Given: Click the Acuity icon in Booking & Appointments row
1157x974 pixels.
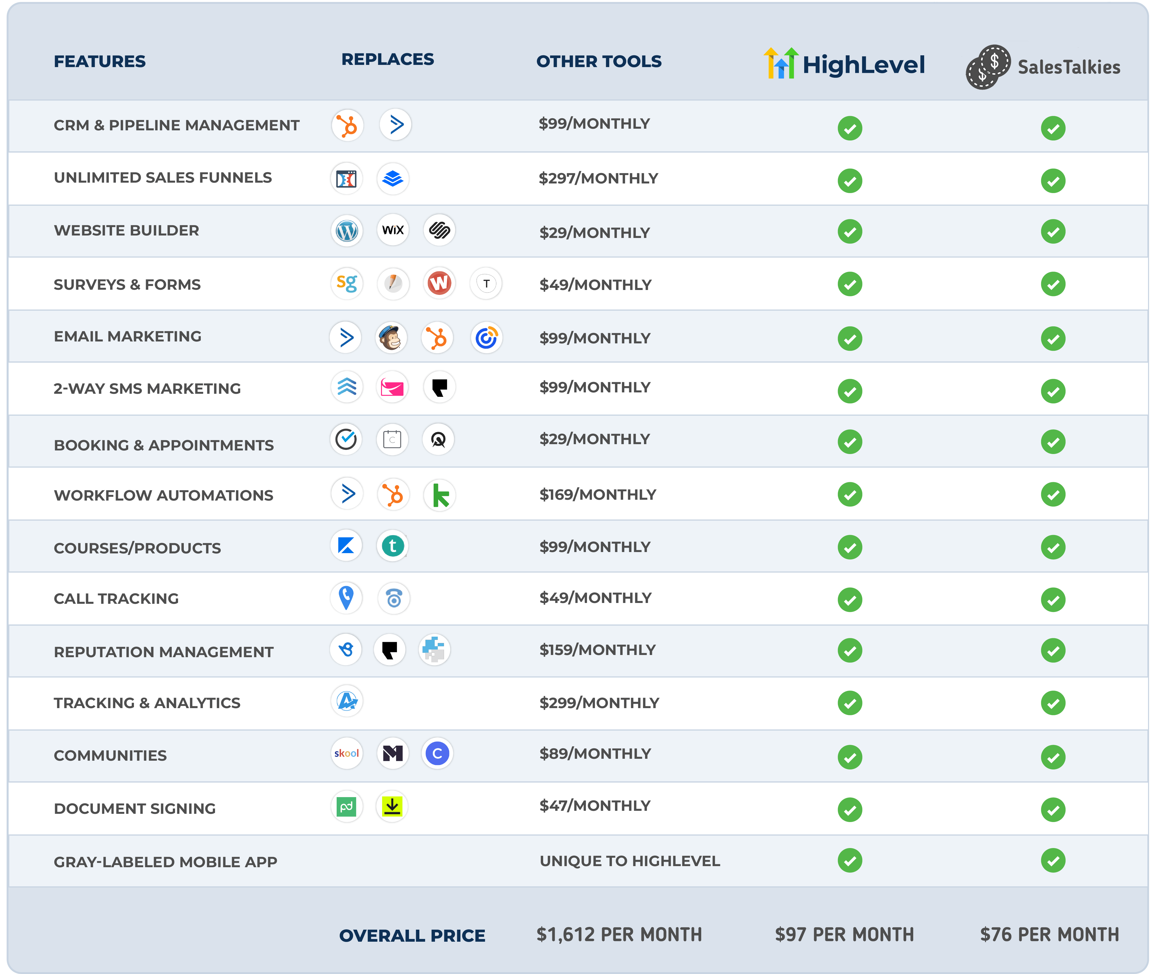Looking at the screenshot, I should [x=439, y=440].
